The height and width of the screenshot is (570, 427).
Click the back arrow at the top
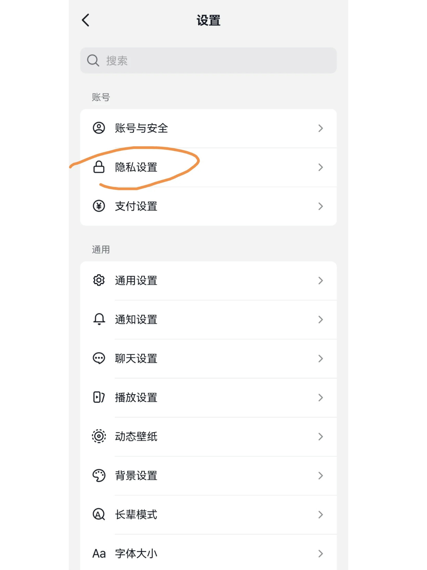[x=85, y=20]
